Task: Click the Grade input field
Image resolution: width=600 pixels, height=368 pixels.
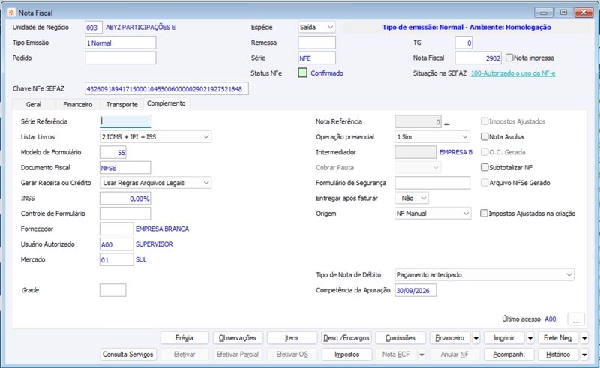Action: 113,290
